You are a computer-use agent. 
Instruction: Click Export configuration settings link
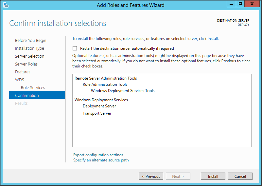[x=98, y=155]
